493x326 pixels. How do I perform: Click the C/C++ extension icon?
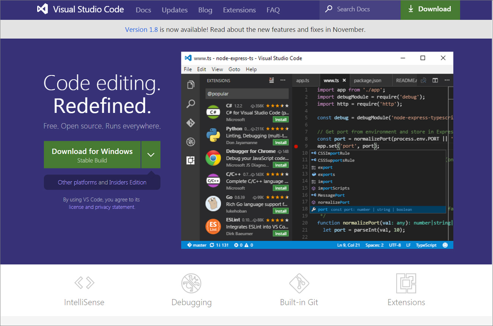coord(213,181)
